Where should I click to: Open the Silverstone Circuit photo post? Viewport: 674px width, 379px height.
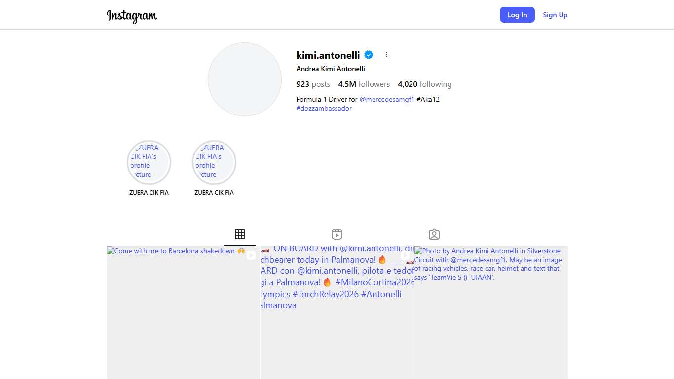click(491, 326)
